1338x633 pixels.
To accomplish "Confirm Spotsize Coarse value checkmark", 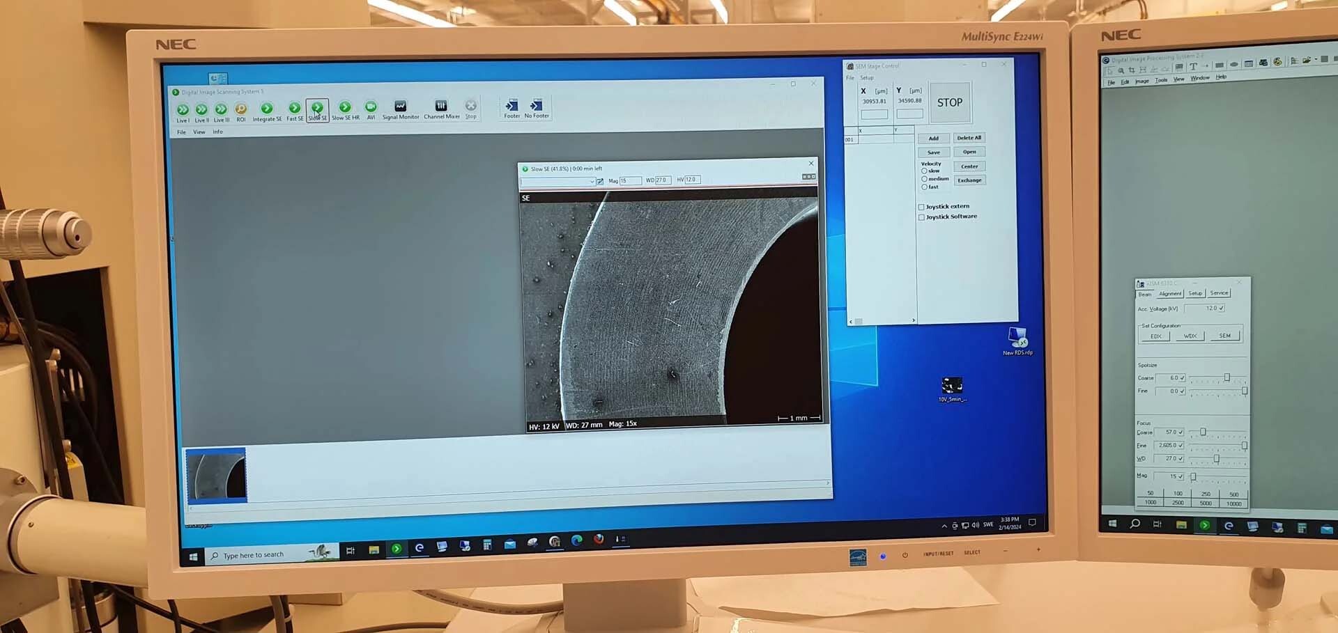I will [x=1182, y=377].
